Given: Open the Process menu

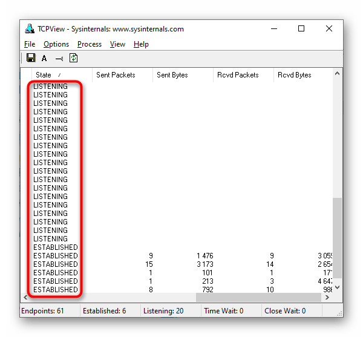Looking at the screenshot, I should [90, 44].
